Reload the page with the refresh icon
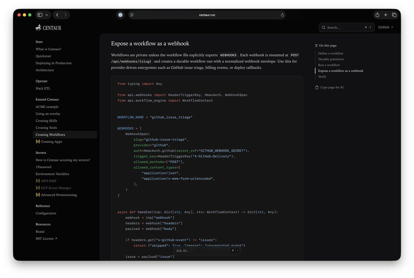Image resolution: width=414 pixels, height=278 pixels. [283, 15]
